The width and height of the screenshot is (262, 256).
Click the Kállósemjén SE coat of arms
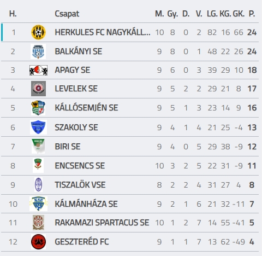38,108
